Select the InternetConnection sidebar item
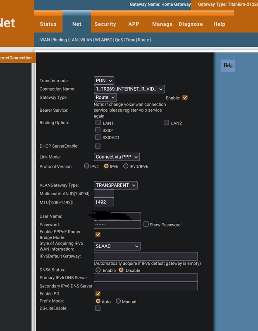258x331 pixels. 16,58
